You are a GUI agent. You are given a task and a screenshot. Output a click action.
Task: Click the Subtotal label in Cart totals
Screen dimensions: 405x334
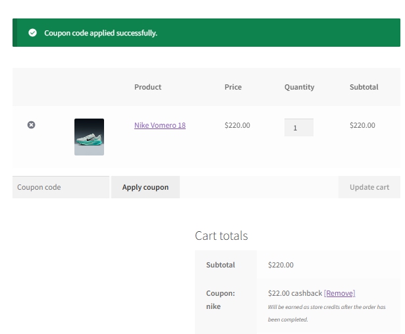(221, 265)
